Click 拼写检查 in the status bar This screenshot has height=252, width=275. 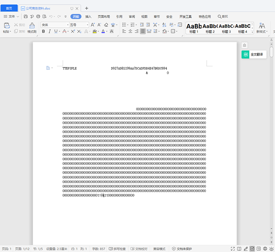[x=117, y=249]
